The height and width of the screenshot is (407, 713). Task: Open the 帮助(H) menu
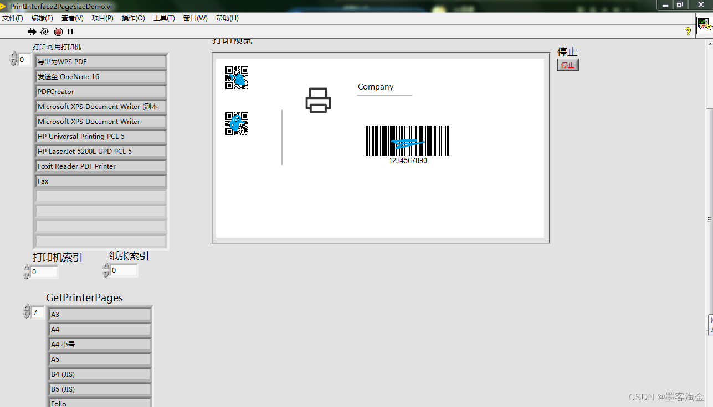coord(227,18)
